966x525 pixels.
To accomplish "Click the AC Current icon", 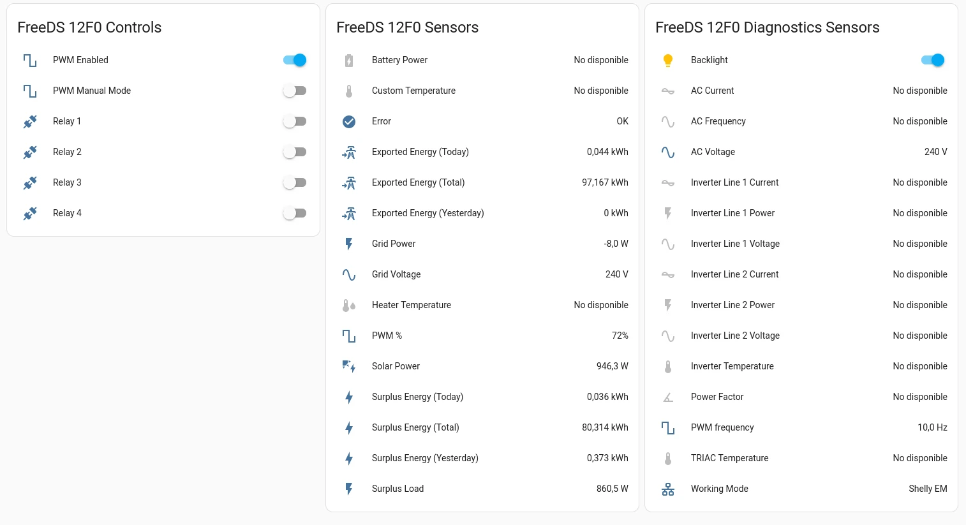I will (668, 91).
